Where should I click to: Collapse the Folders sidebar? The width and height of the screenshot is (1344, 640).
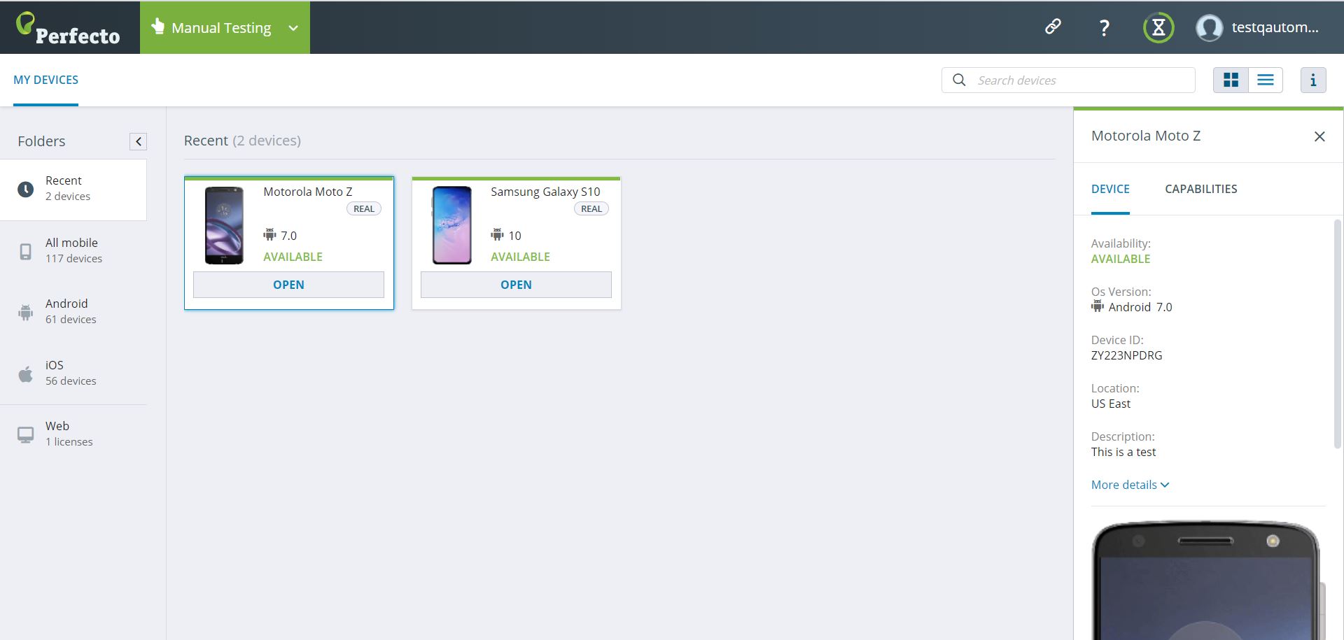139,142
